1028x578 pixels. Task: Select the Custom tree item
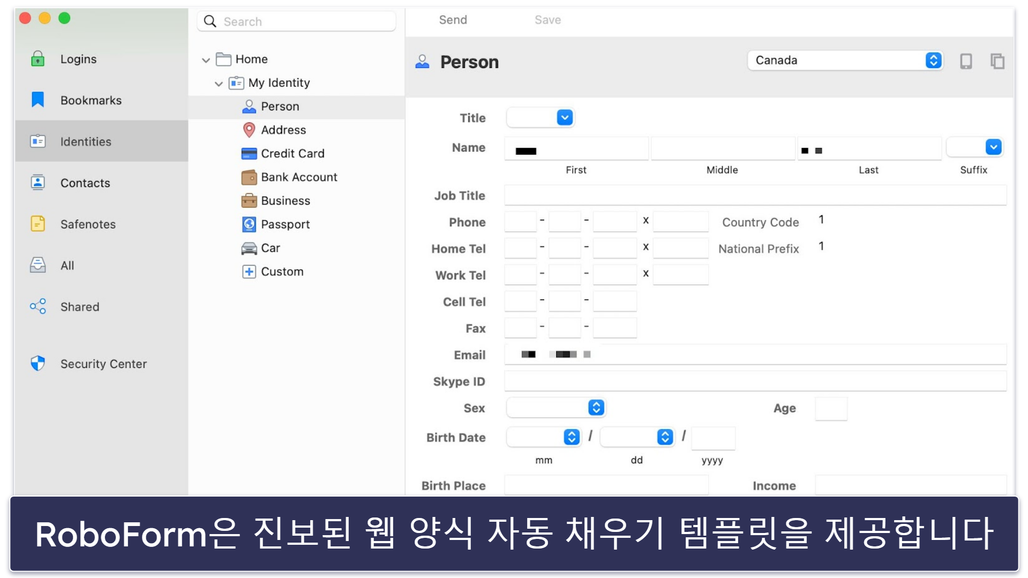(297, 272)
